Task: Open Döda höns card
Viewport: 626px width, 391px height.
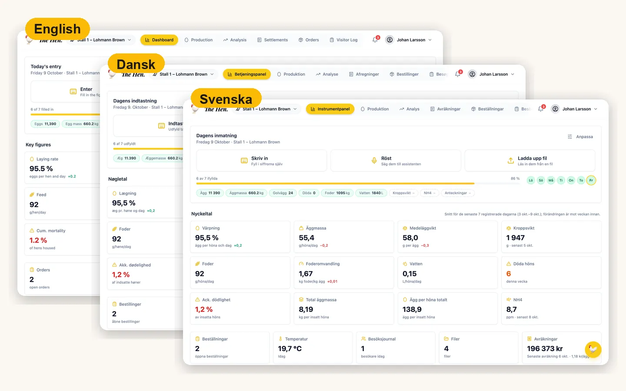Action: (x=551, y=273)
